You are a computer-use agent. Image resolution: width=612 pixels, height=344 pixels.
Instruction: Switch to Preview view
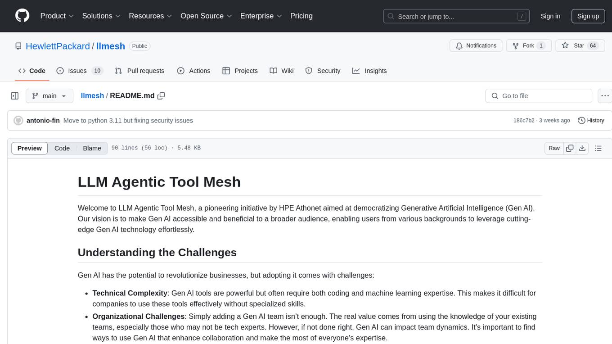click(30, 148)
